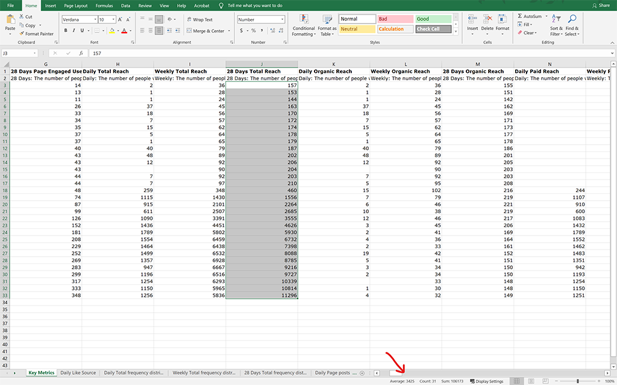Increase font size with the larger A
The image size is (617, 385).
120,19
